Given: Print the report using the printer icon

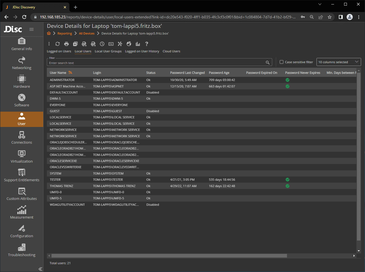Looking at the screenshot, I should coord(66,44).
